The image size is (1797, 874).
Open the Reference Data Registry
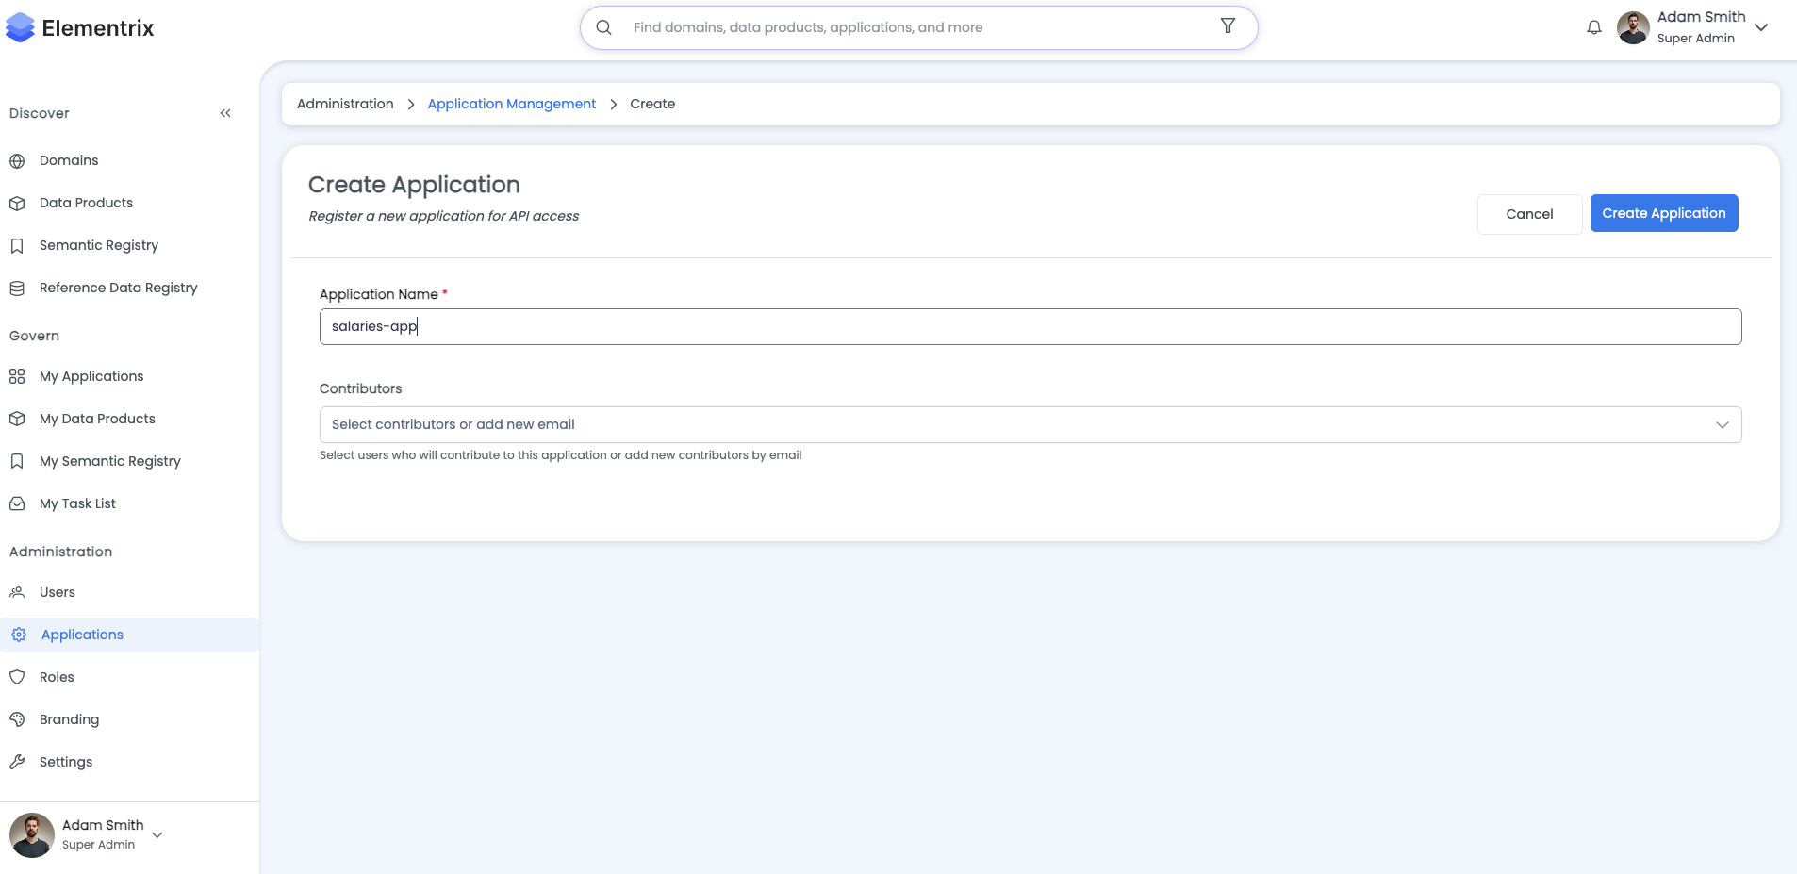(118, 288)
